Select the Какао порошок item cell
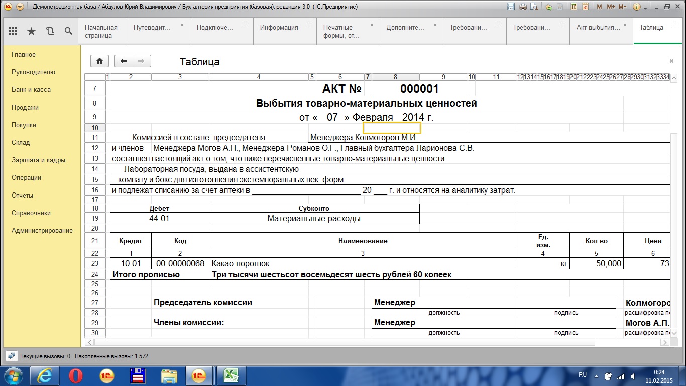 click(x=363, y=263)
